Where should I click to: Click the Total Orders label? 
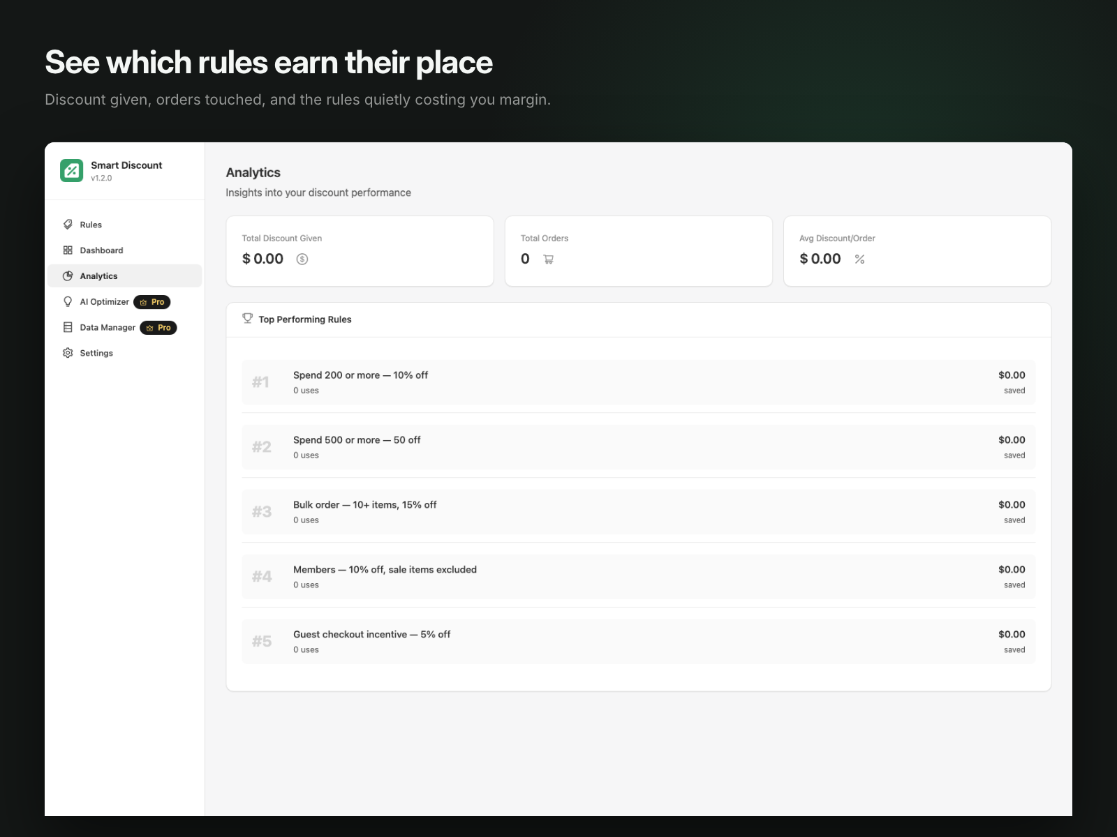(x=545, y=239)
